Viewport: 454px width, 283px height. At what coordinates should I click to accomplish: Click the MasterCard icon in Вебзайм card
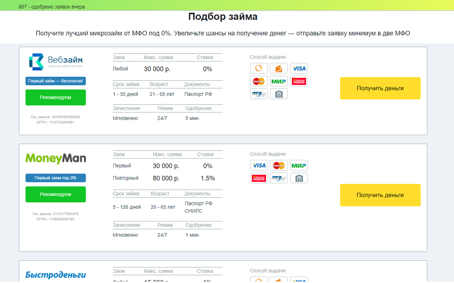click(259, 81)
